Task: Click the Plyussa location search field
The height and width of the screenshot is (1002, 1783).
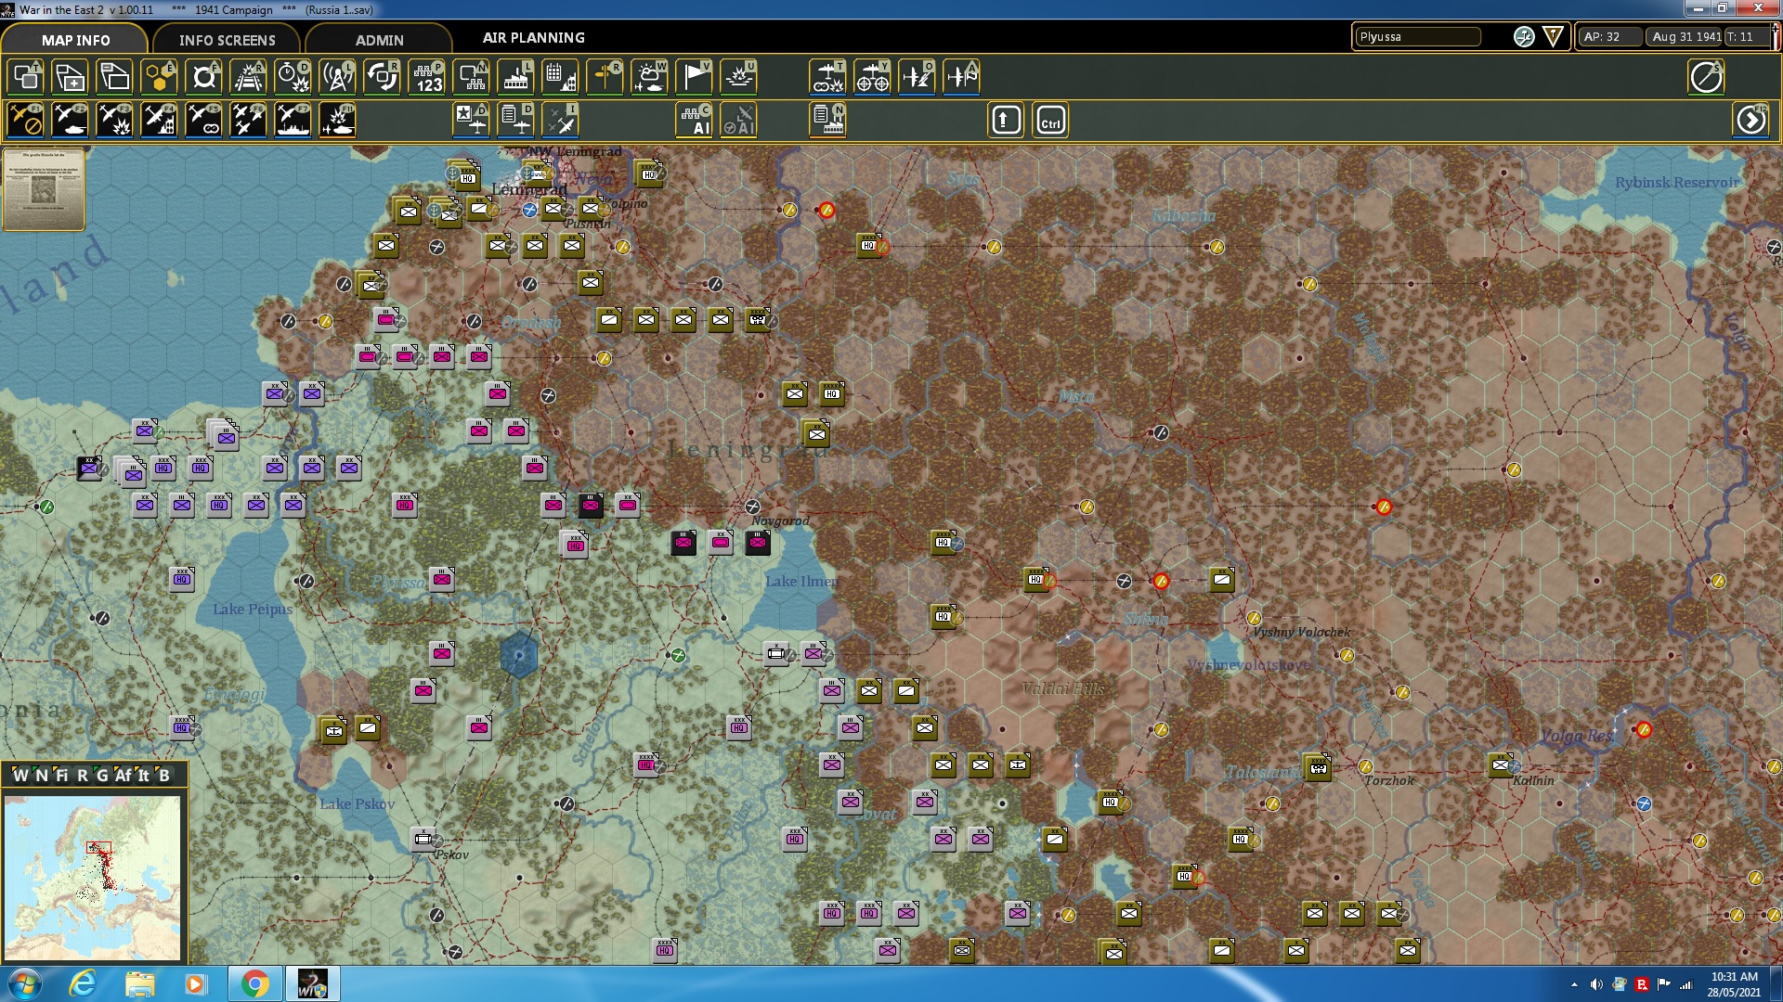Action: point(1416,37)
